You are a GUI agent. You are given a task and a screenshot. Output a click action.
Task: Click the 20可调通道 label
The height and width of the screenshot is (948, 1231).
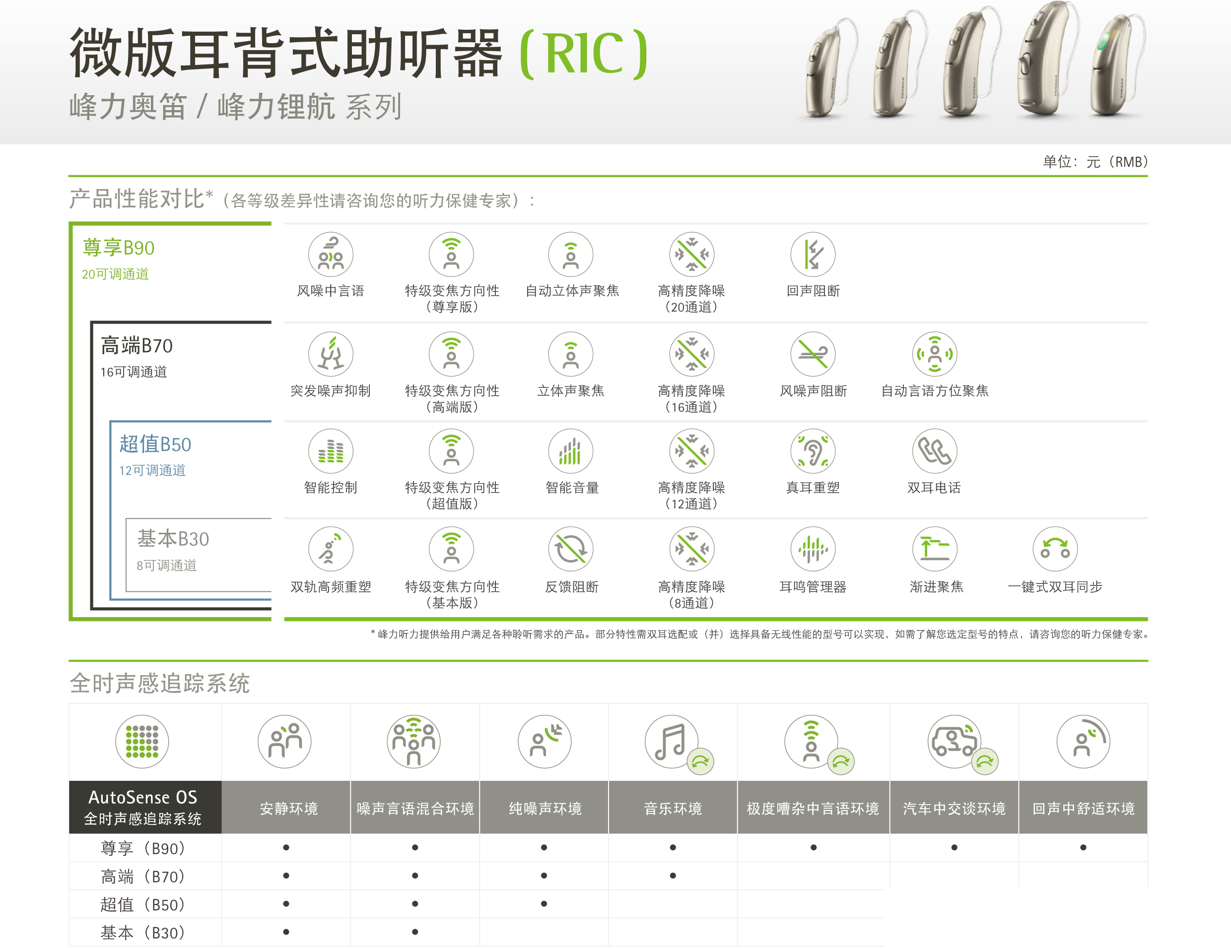coord(115,274)
